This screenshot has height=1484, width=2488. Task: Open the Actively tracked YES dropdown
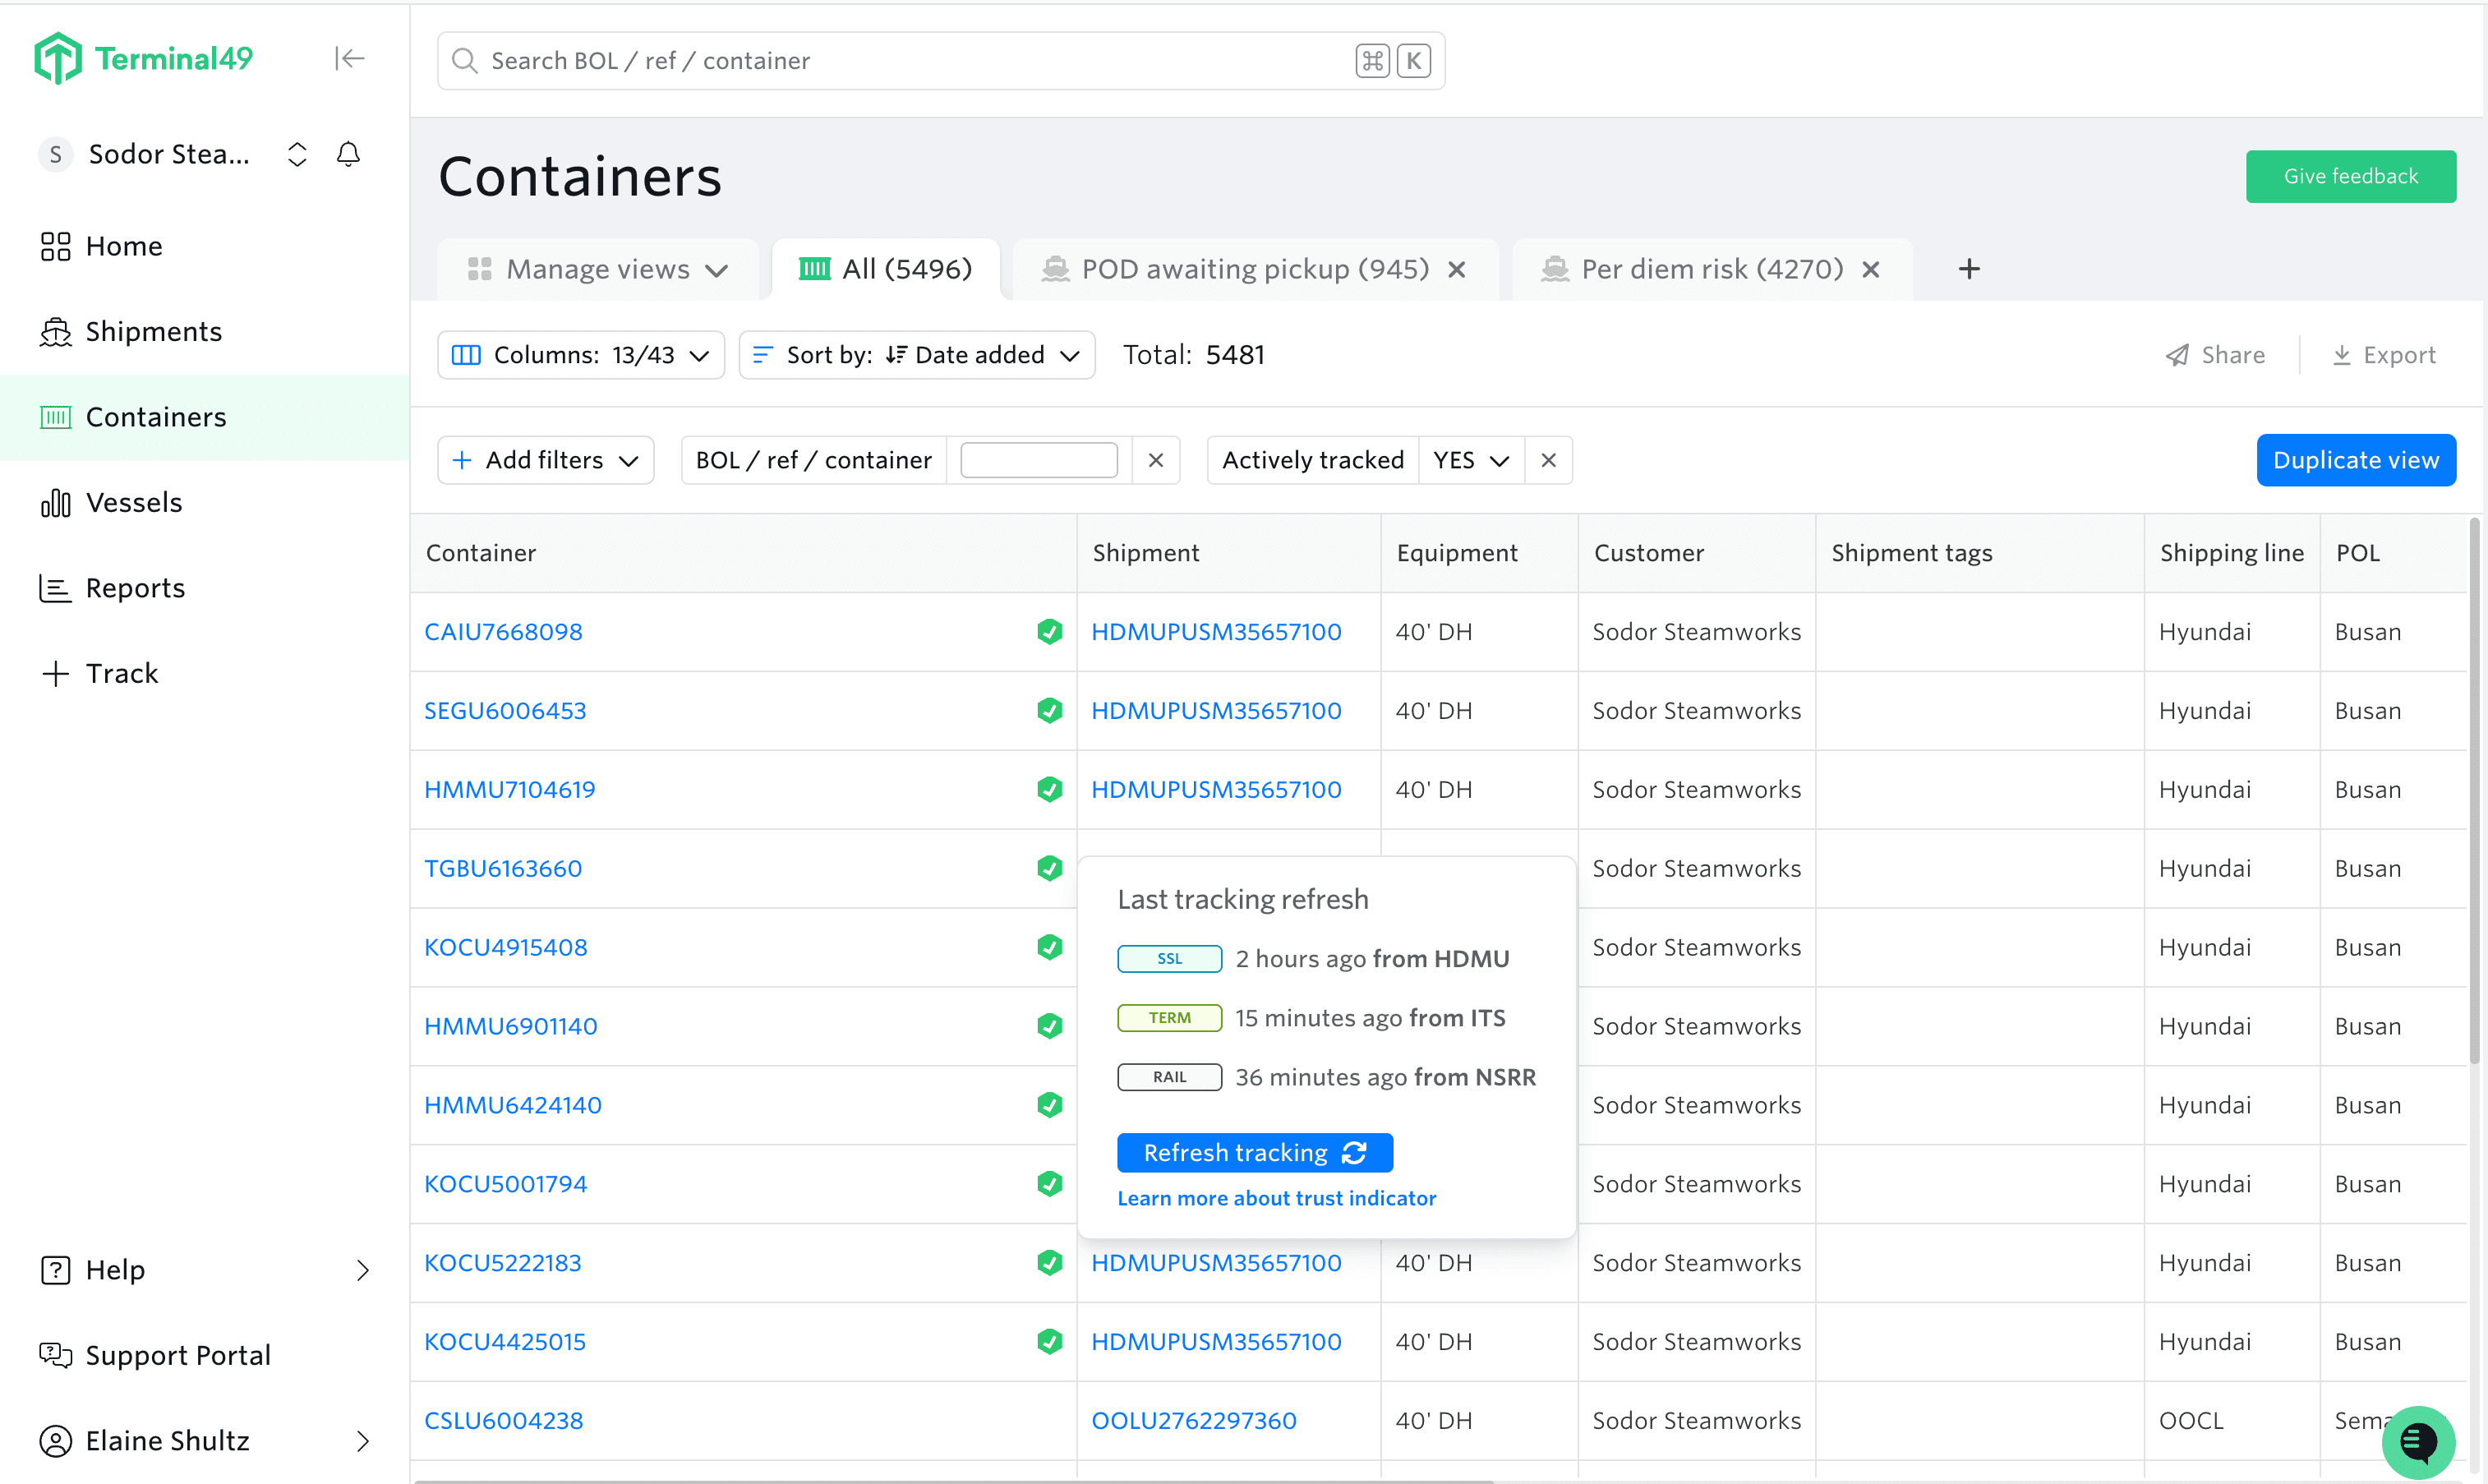(x=1471, y=461)
